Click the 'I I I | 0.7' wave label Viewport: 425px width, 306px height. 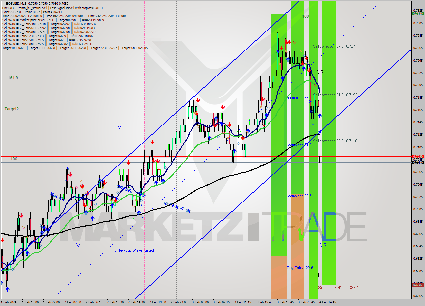tap(319, 245)
